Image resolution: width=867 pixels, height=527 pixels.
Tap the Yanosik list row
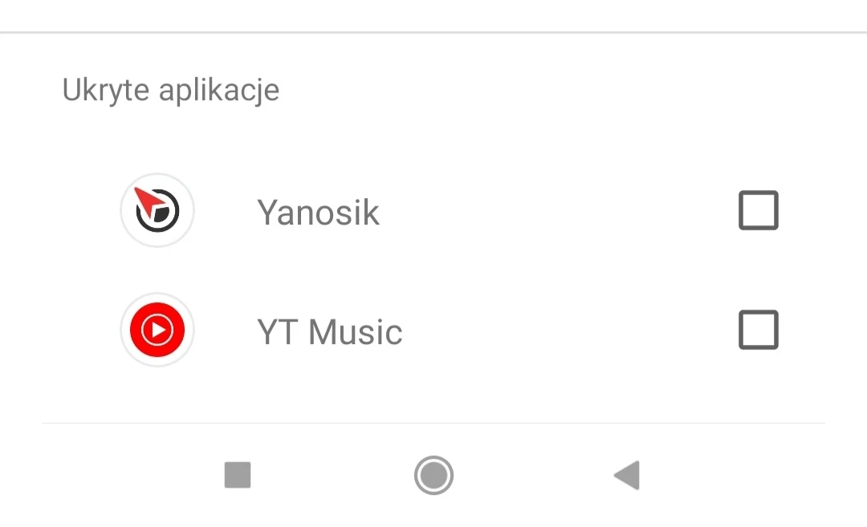pos(433,210)
